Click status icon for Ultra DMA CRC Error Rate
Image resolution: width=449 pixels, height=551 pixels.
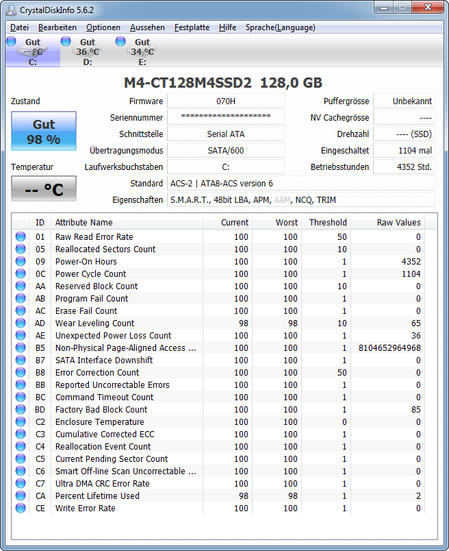pyautogui.click(x=21, y=483)
